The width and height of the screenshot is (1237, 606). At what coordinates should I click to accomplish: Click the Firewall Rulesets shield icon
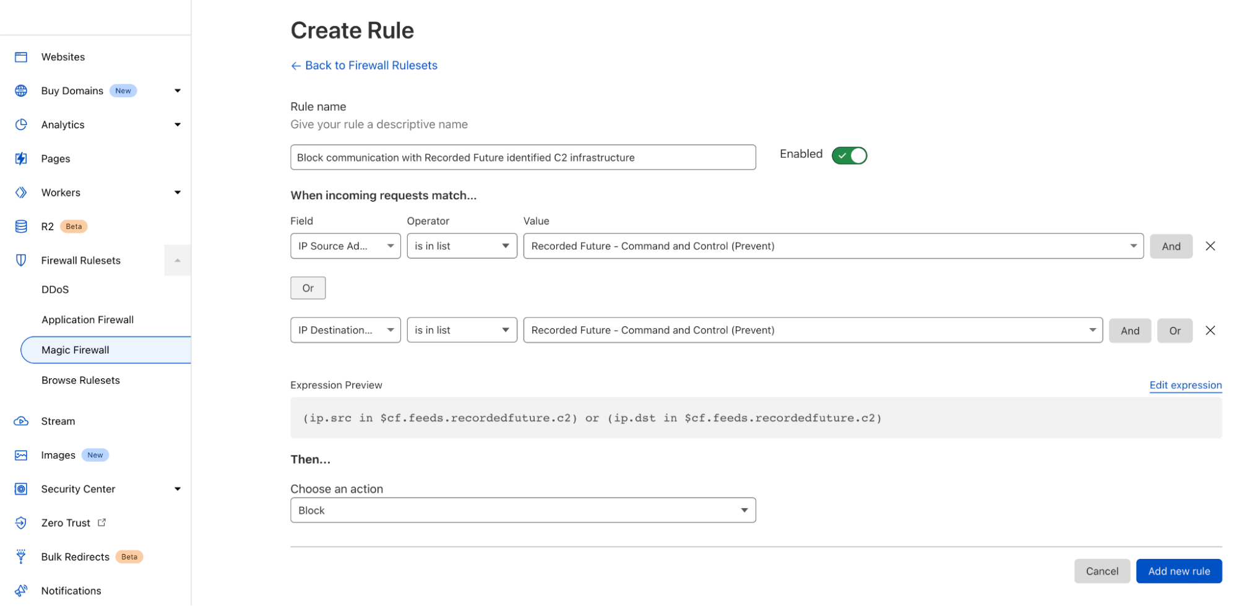point(21,261)
